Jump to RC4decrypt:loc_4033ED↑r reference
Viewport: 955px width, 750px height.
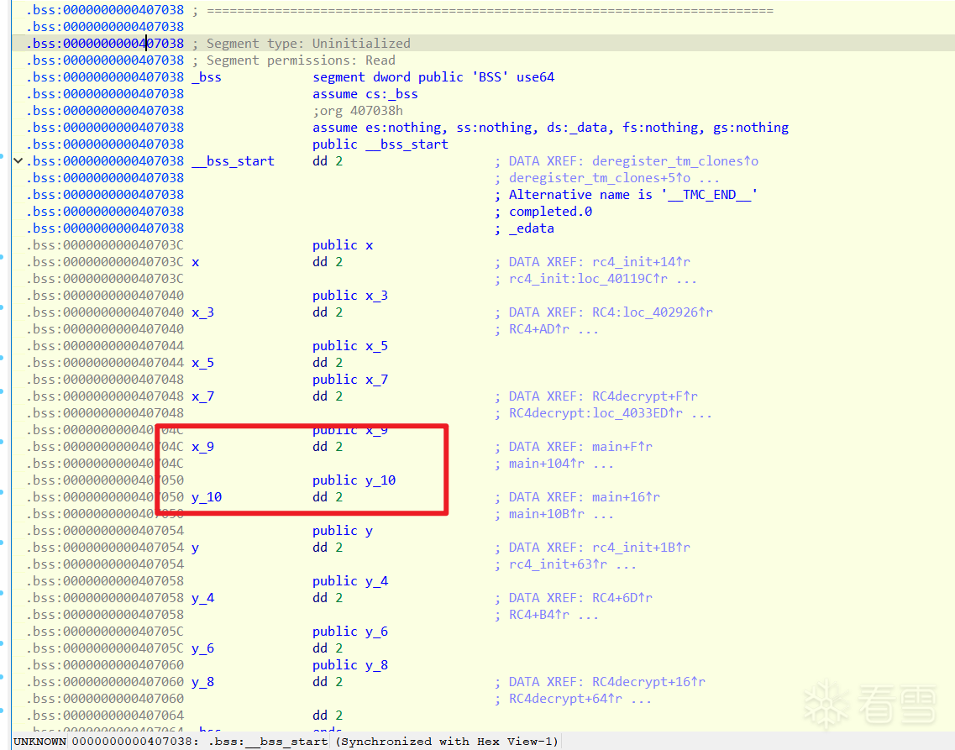[596, 413]
